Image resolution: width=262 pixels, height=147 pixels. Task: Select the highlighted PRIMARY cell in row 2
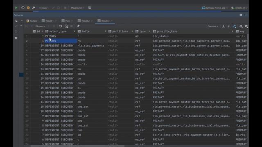tap(61, 41)
